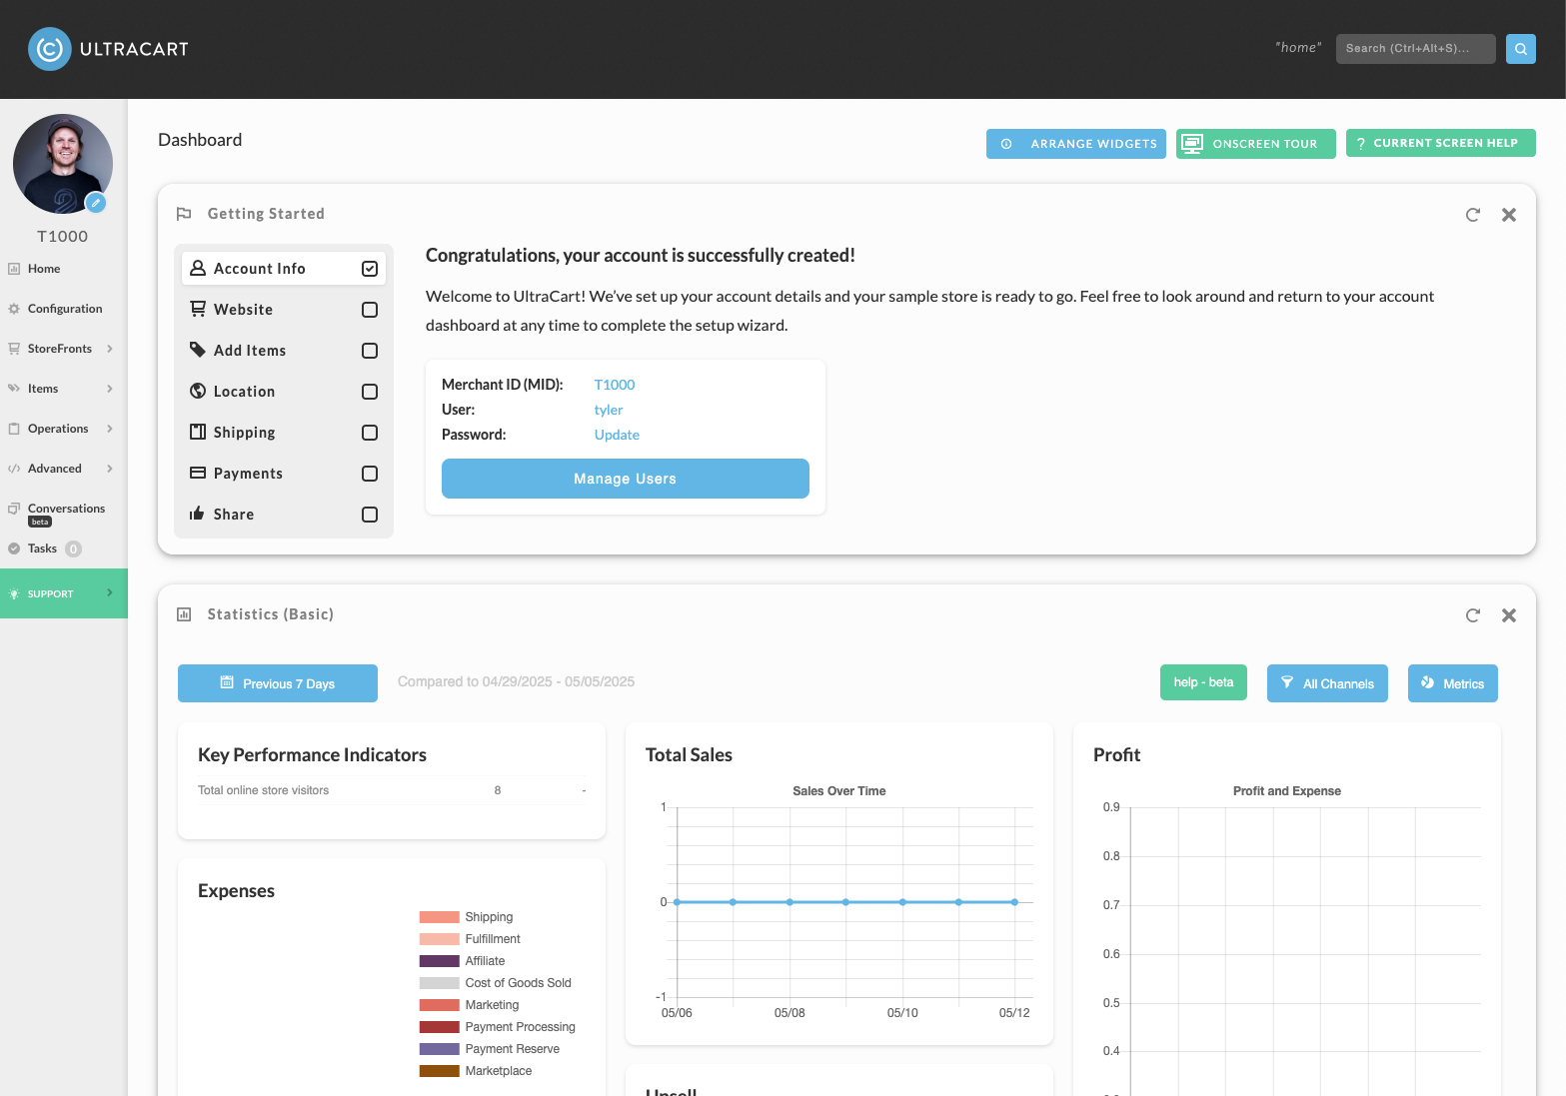This screenshot has height=1096, width=1566.
Task: Click the Arrange Widgets button
Action: point(1075,144)
